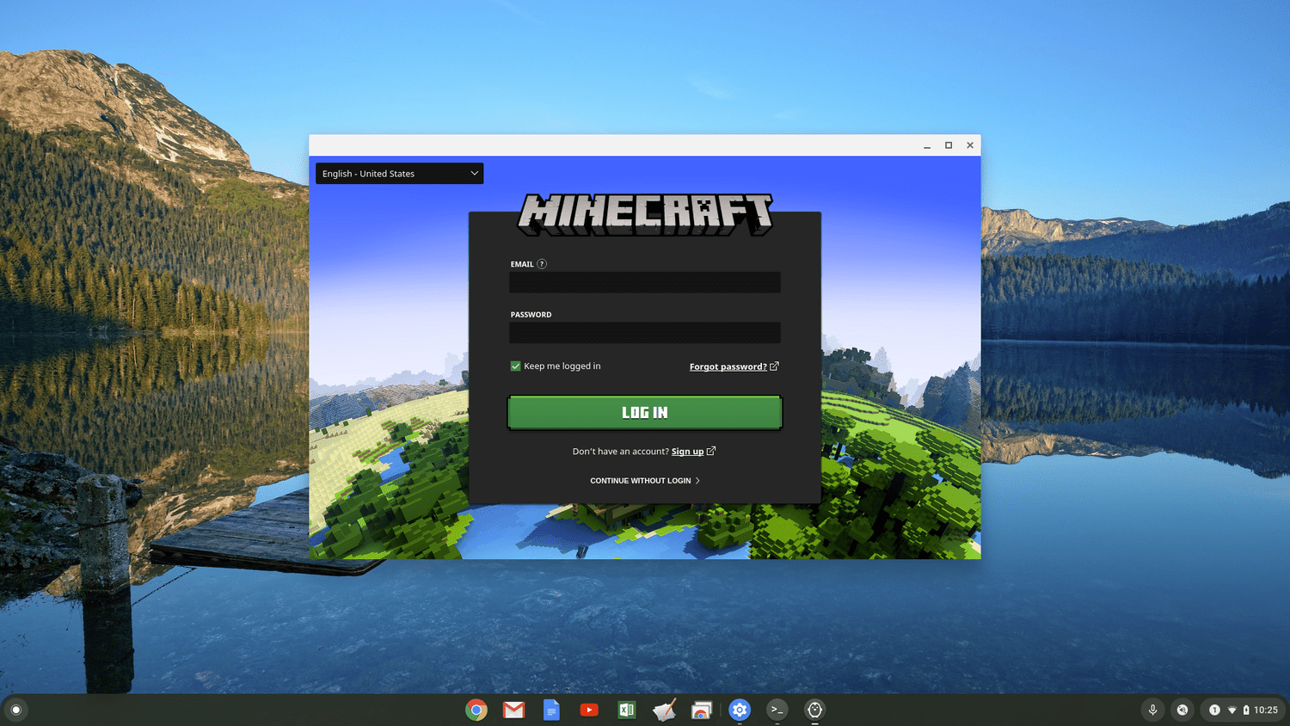1290x726 pixels.
Task: Launch Chrome from the shelf
Action: tap(476, 710)
